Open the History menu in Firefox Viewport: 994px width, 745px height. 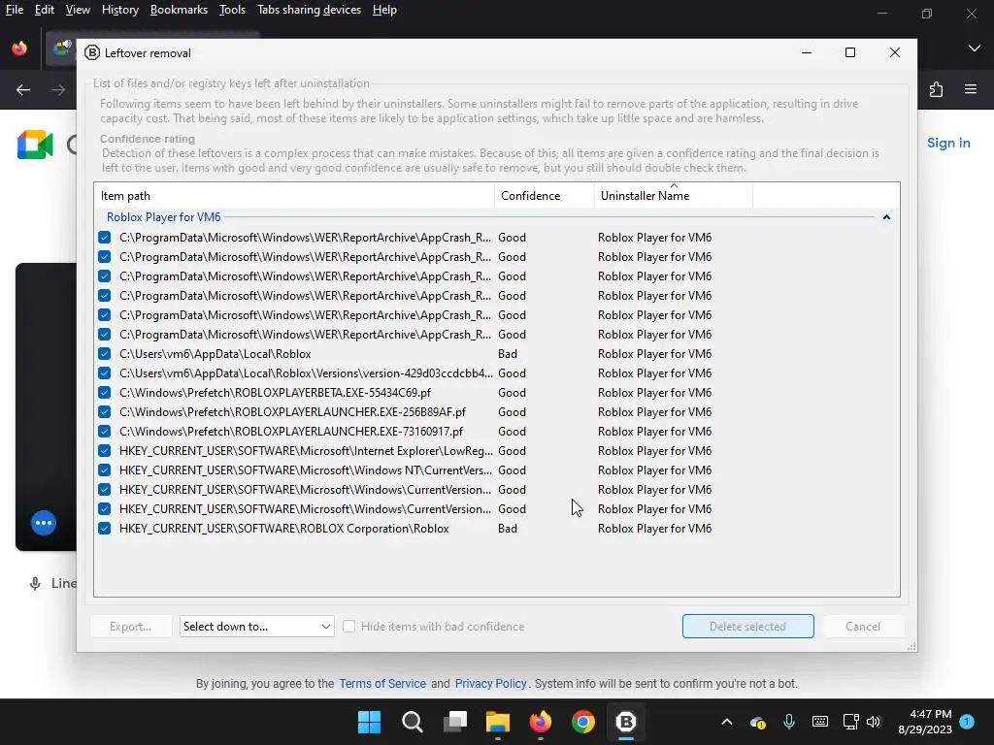coord(119,10)
